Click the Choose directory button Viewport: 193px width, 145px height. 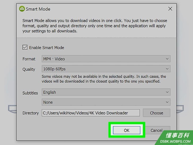click(x=157, y=113)
